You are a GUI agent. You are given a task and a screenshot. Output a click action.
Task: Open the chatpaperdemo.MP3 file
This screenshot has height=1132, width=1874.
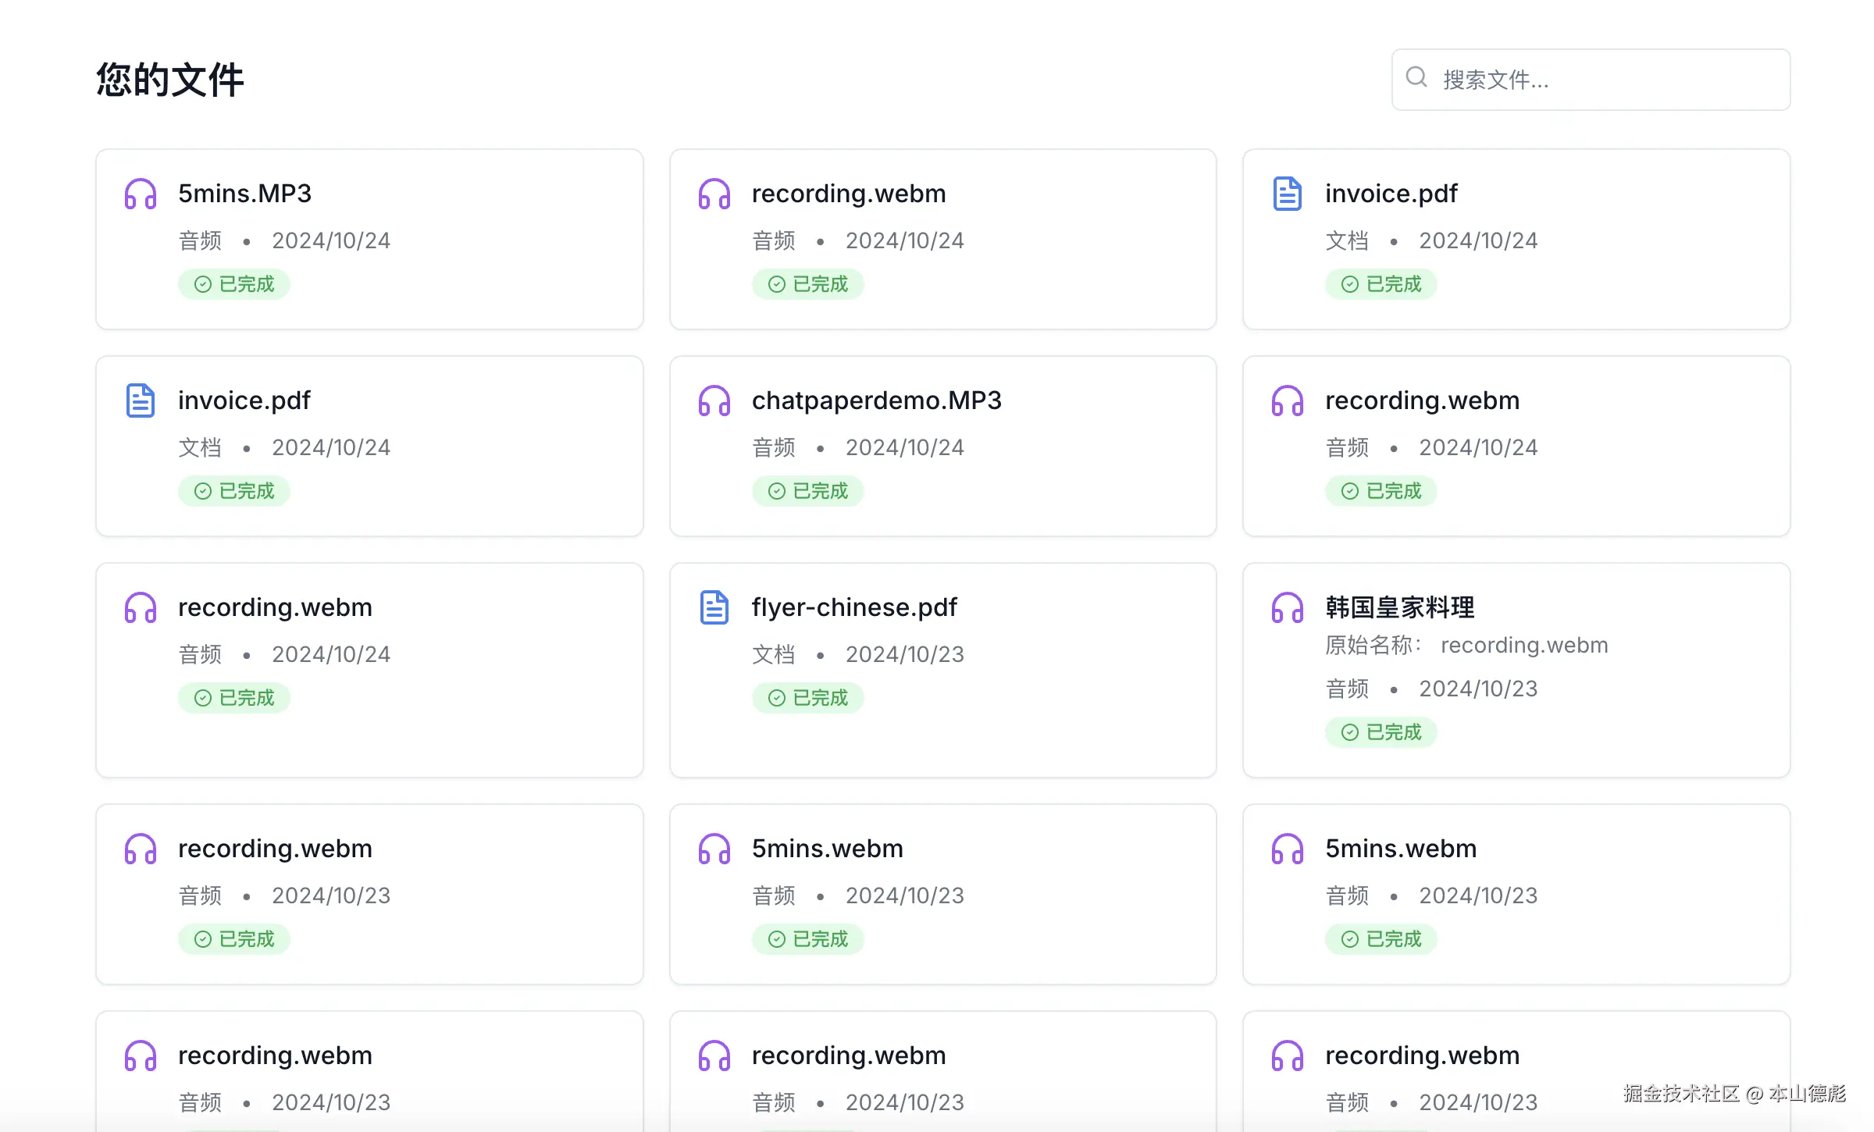pyautogui.click(x=876, y=400)
